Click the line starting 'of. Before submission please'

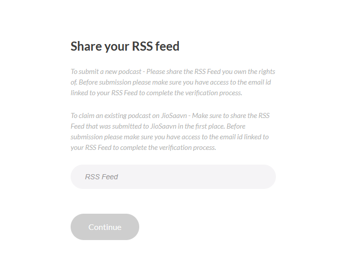pyautogui.click(x=171, y=83)
